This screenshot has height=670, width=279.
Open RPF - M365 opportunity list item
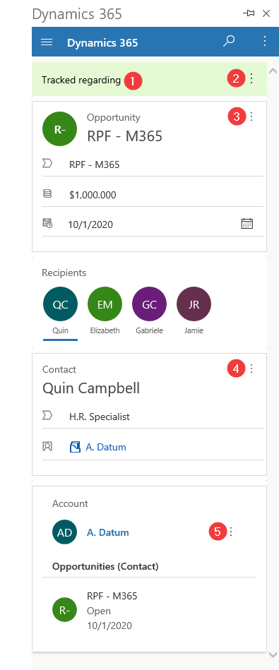[150, 611]
